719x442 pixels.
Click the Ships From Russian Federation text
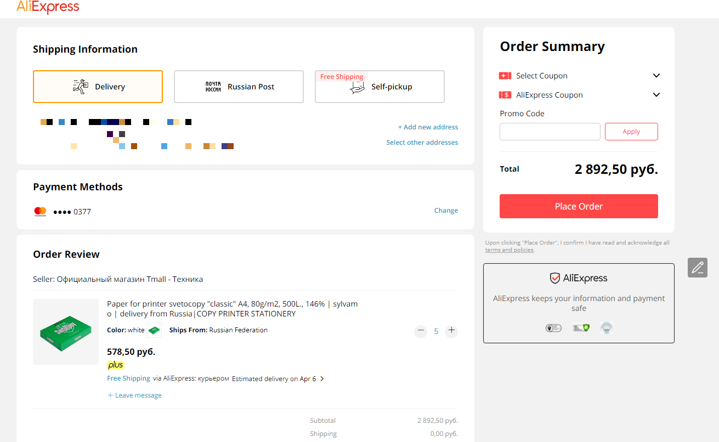[218, 330]
